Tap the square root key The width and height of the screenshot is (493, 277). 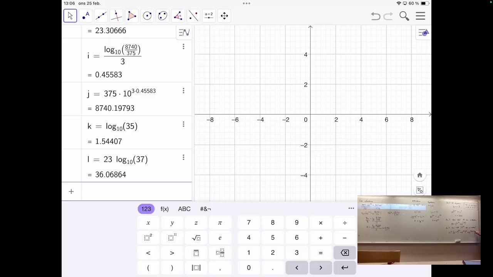click(x=196, y=238)
